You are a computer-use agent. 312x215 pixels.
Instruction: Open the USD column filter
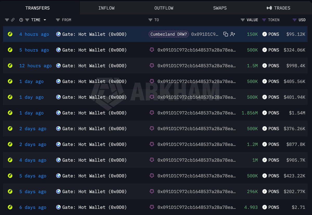pos(295,20)
